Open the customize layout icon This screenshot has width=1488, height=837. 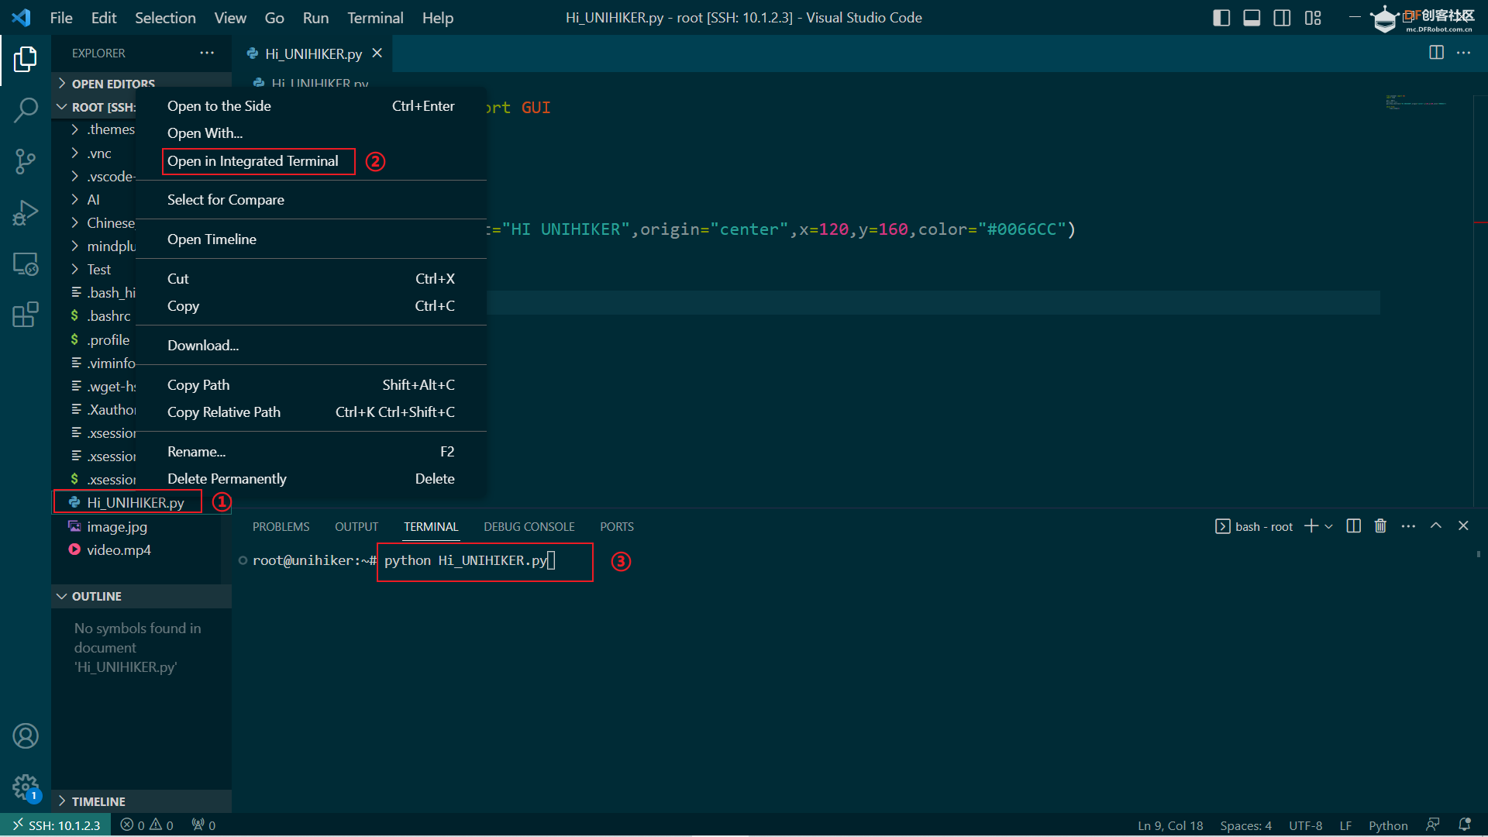1313,18
